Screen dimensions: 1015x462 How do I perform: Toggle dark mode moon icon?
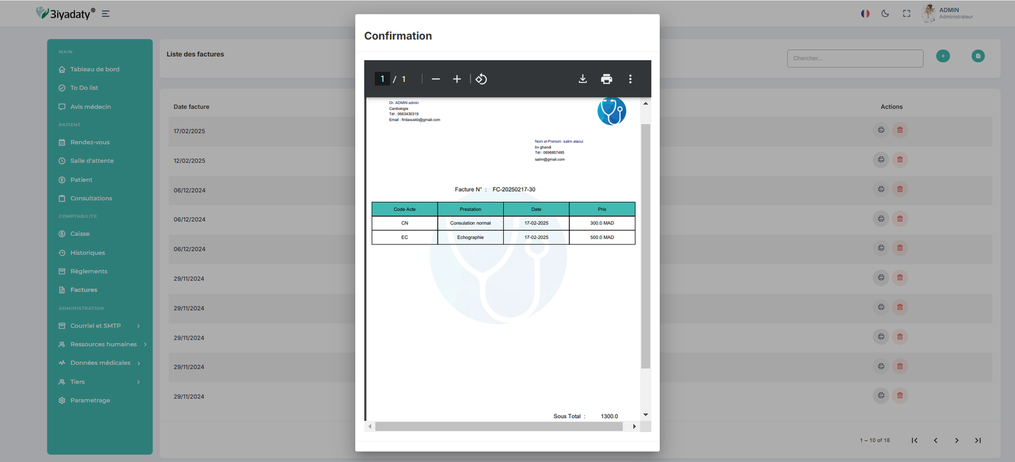coord(885,13)
